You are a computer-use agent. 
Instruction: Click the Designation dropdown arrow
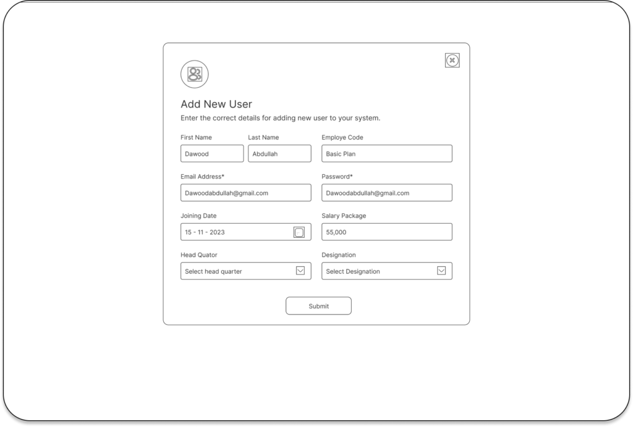point(441,271)
